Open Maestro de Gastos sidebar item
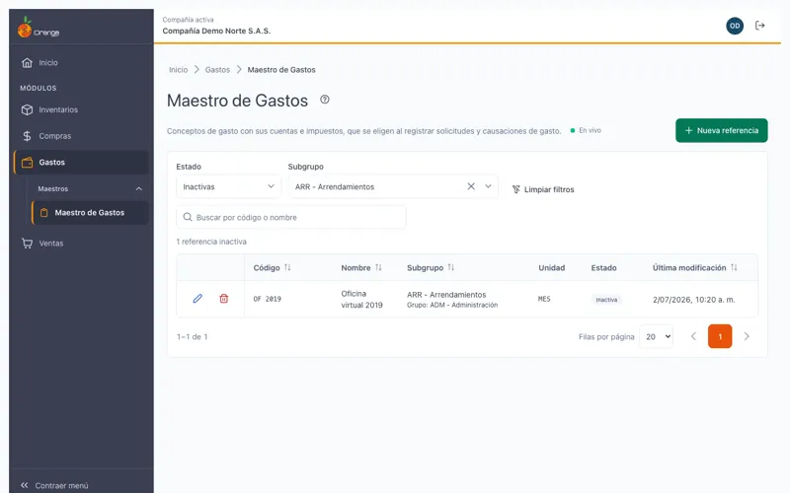The width and height of the screenshot is (790, 493). tap(90, 213)
